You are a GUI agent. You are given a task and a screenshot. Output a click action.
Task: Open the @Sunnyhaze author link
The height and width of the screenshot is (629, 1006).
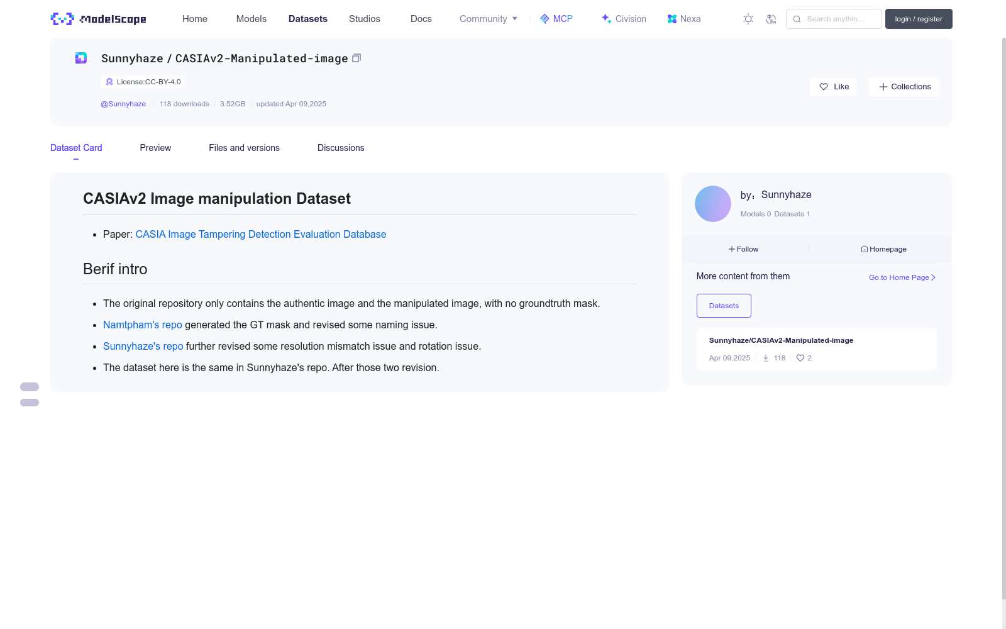(123, 104)
